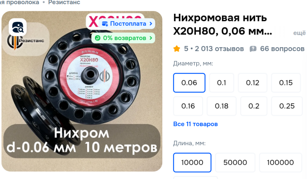Choose length 100000 option
Screen dimensions: 307x179
click(281, 162)
